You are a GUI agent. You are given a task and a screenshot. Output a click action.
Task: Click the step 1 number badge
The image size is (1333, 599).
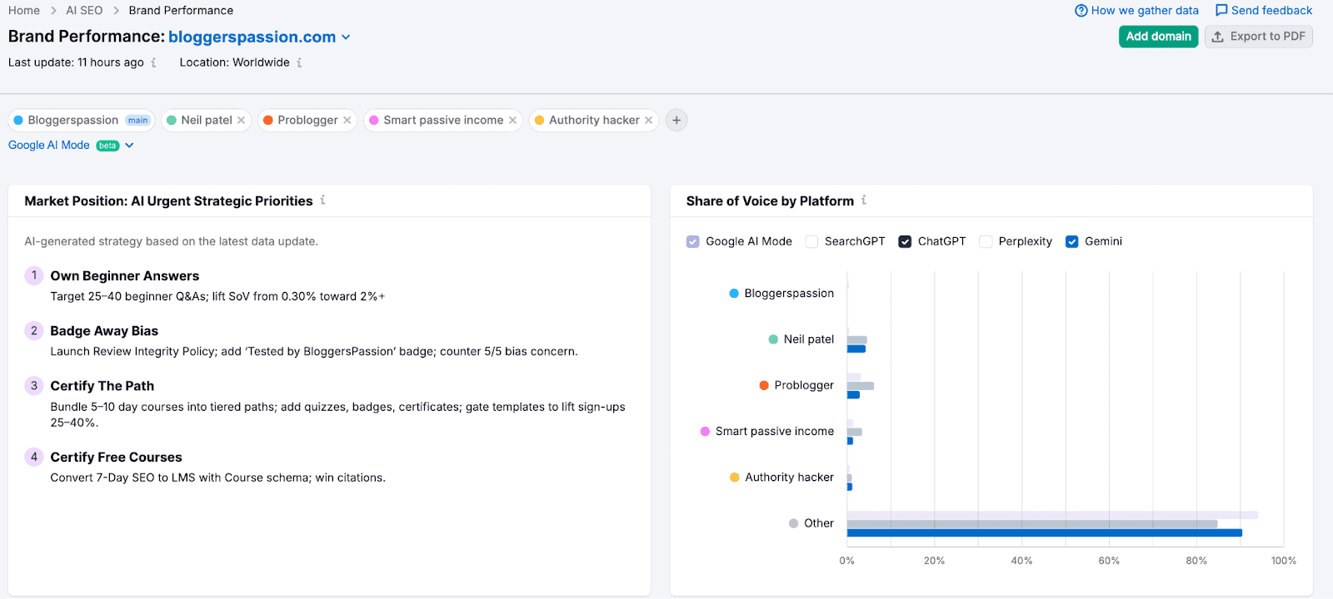click(34, 275)
